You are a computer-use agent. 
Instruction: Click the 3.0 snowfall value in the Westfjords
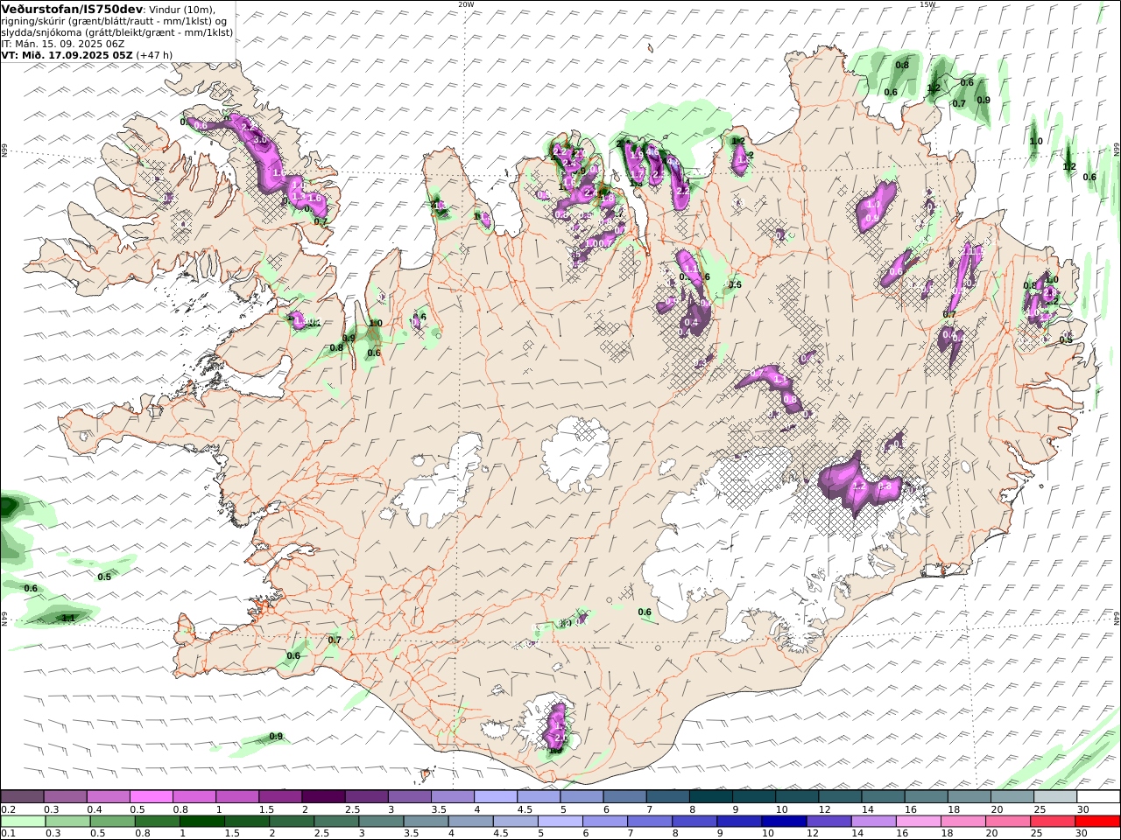(259, 140)
